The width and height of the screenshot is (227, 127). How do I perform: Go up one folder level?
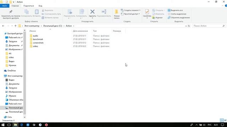point(15,26)
